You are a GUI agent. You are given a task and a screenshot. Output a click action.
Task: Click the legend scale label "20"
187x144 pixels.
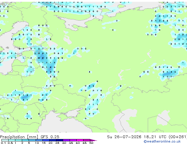click(50, 143)
